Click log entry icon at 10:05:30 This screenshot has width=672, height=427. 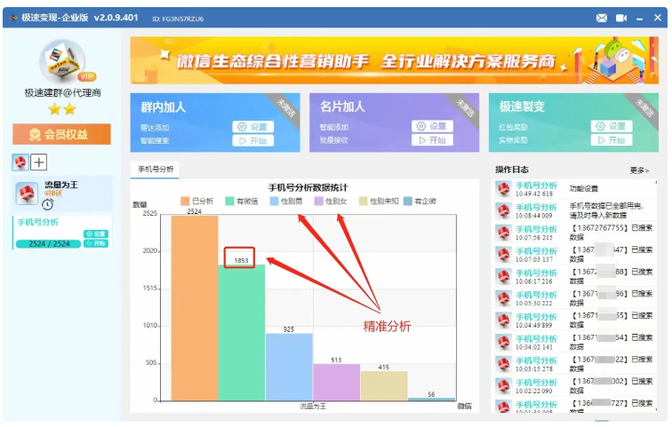pos(504,298)
